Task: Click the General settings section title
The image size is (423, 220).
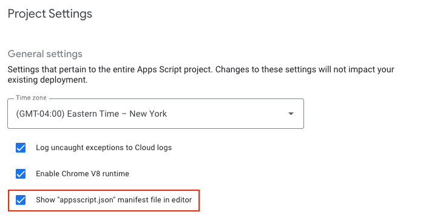Action: point(45,53)
